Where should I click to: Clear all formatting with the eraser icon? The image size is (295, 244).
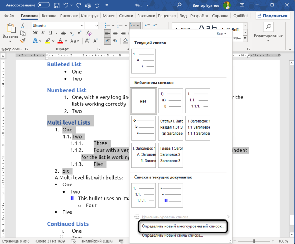[x=89, y=33]
